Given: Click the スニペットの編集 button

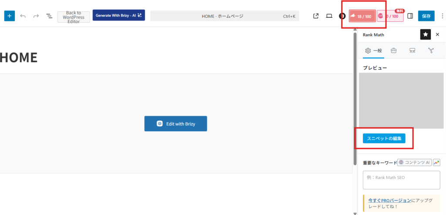Looking at the screenshot, I should pos(384,139).
